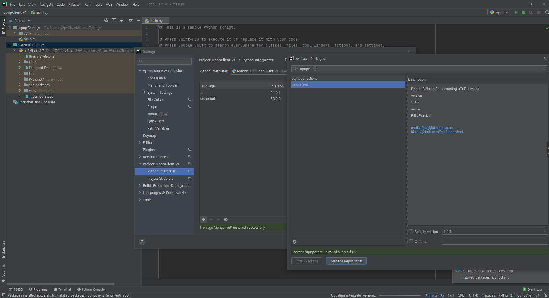Click the Manage Repositories button
The image size is (549, 298).
coord(346,261)
